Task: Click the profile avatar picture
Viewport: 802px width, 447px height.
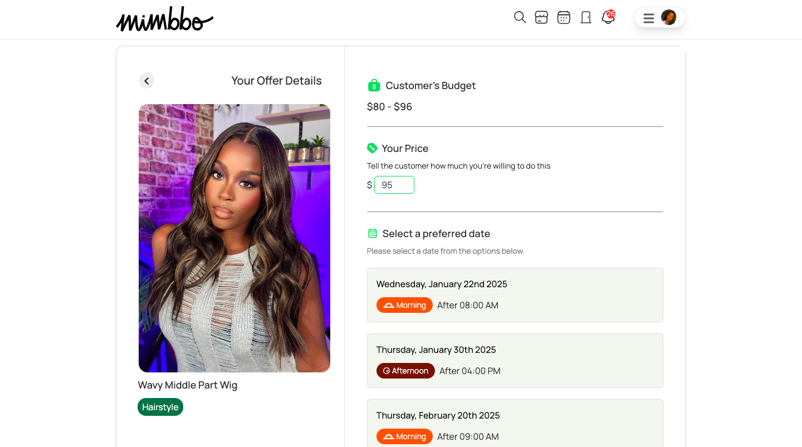Action: coord(668,17)
